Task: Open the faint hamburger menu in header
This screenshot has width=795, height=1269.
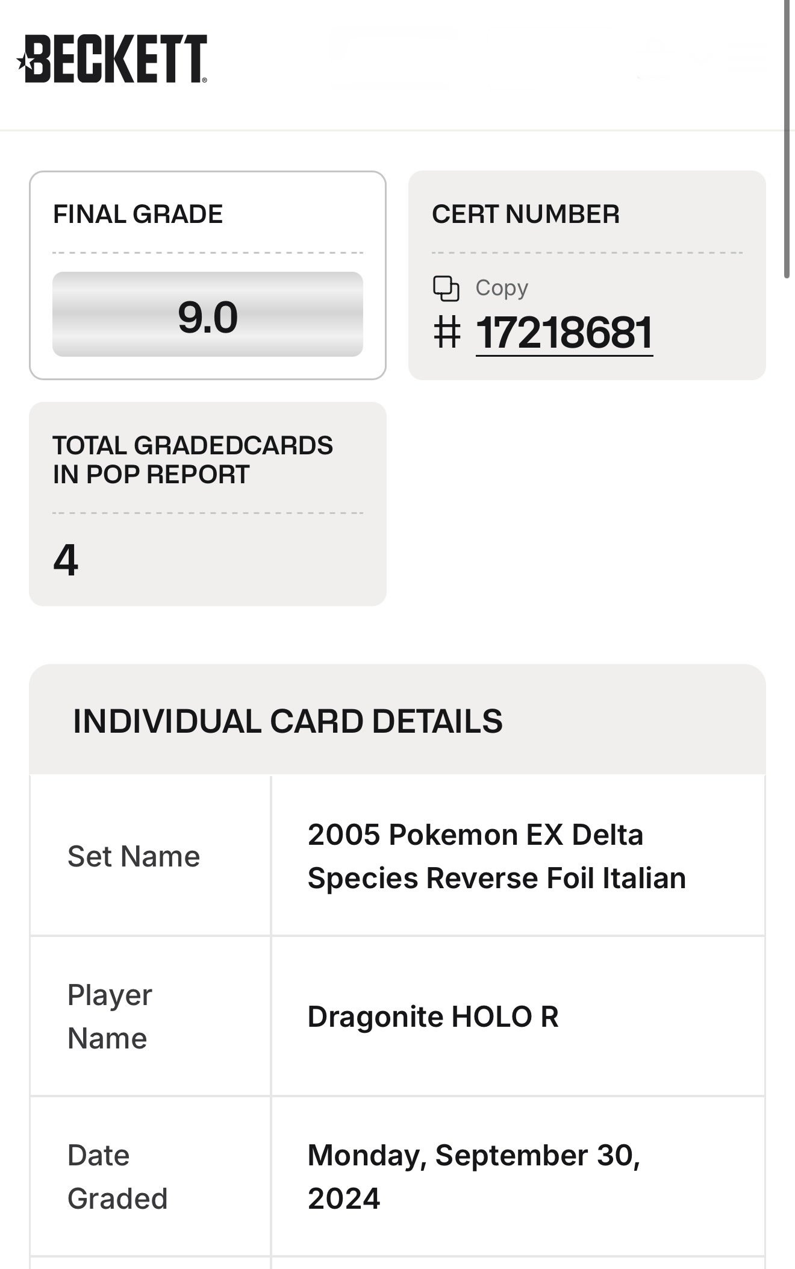Action: [x=746, y=58]
